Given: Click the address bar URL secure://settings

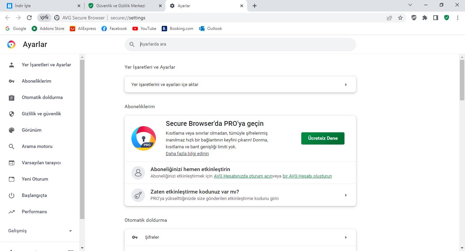Looking at the screenshot, I should (128, 18).
